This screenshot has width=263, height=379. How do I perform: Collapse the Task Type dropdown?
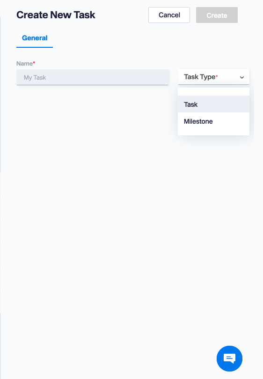[213, 77]
